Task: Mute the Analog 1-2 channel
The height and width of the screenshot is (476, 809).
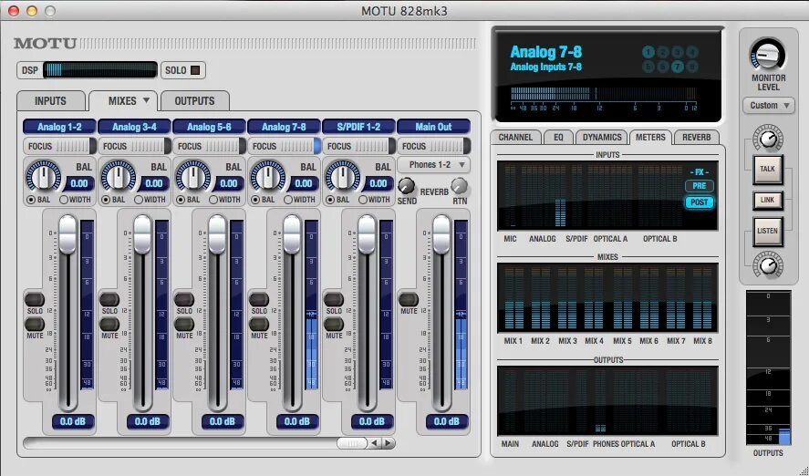Action: pyautogui.click(x=35, y=324)
